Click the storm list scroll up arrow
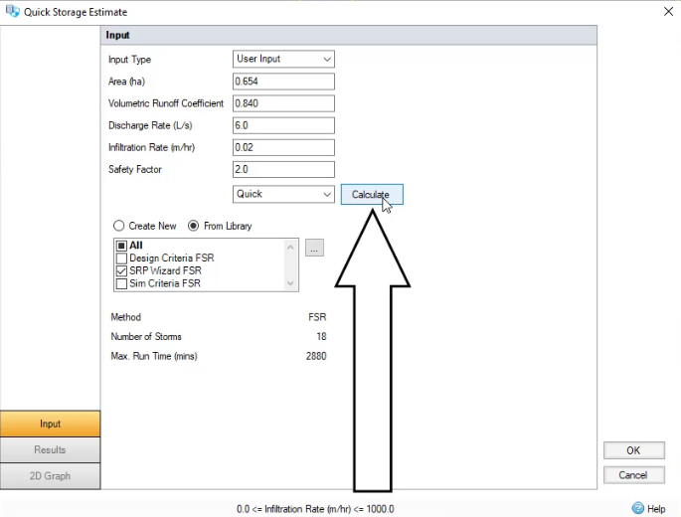681x517 pixels. click(290, 248)
